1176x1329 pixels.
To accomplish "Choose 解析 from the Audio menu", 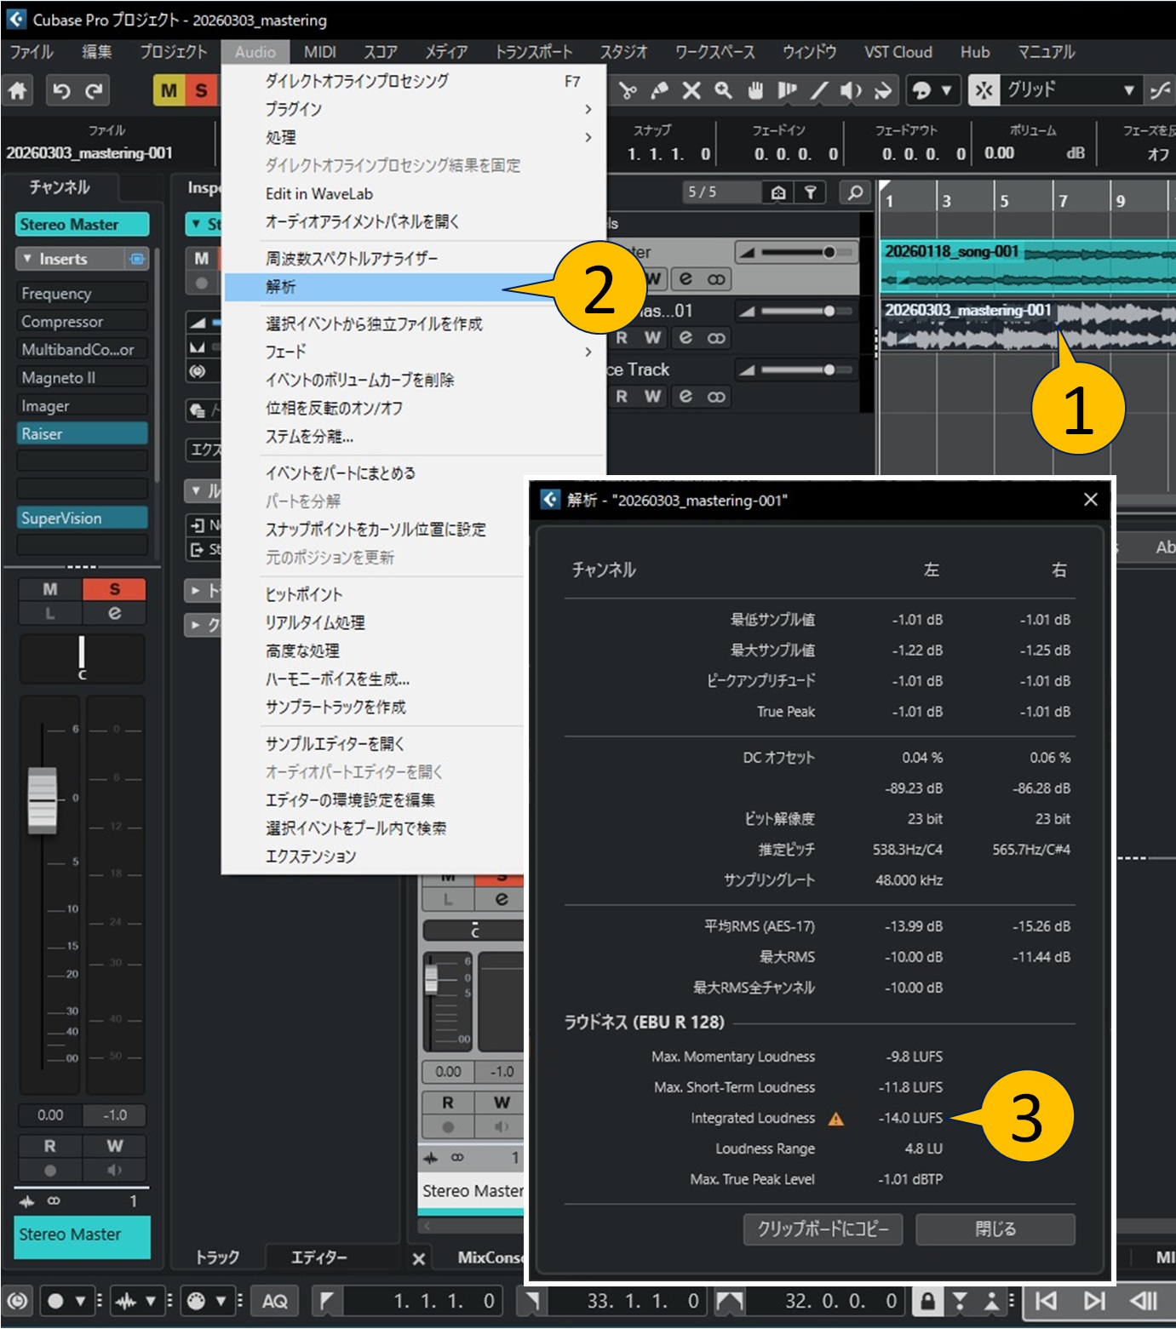I will click(x=281, y=287).
